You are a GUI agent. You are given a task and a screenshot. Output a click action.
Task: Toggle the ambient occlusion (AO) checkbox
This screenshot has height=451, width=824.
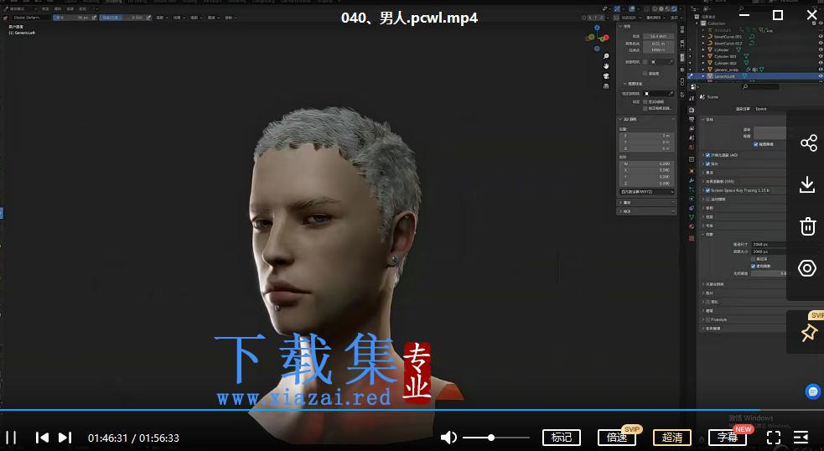point(707,155)
